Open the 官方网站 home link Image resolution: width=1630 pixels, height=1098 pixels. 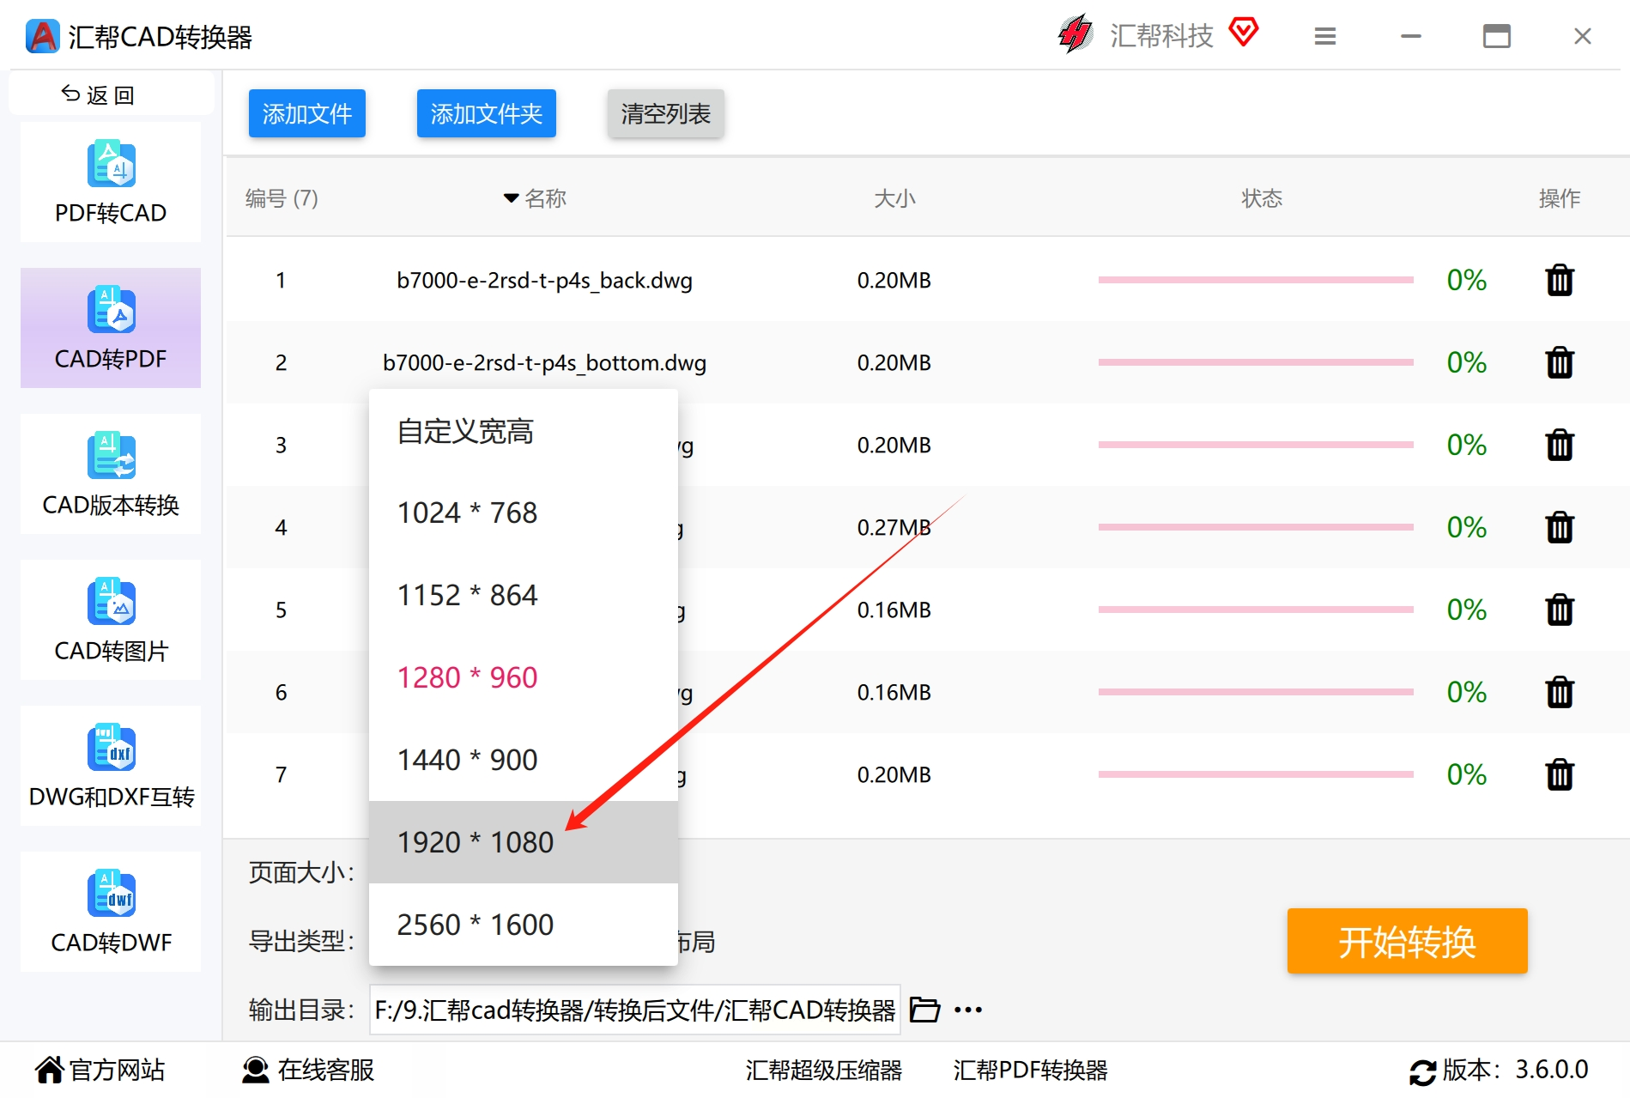(100, 1070)
